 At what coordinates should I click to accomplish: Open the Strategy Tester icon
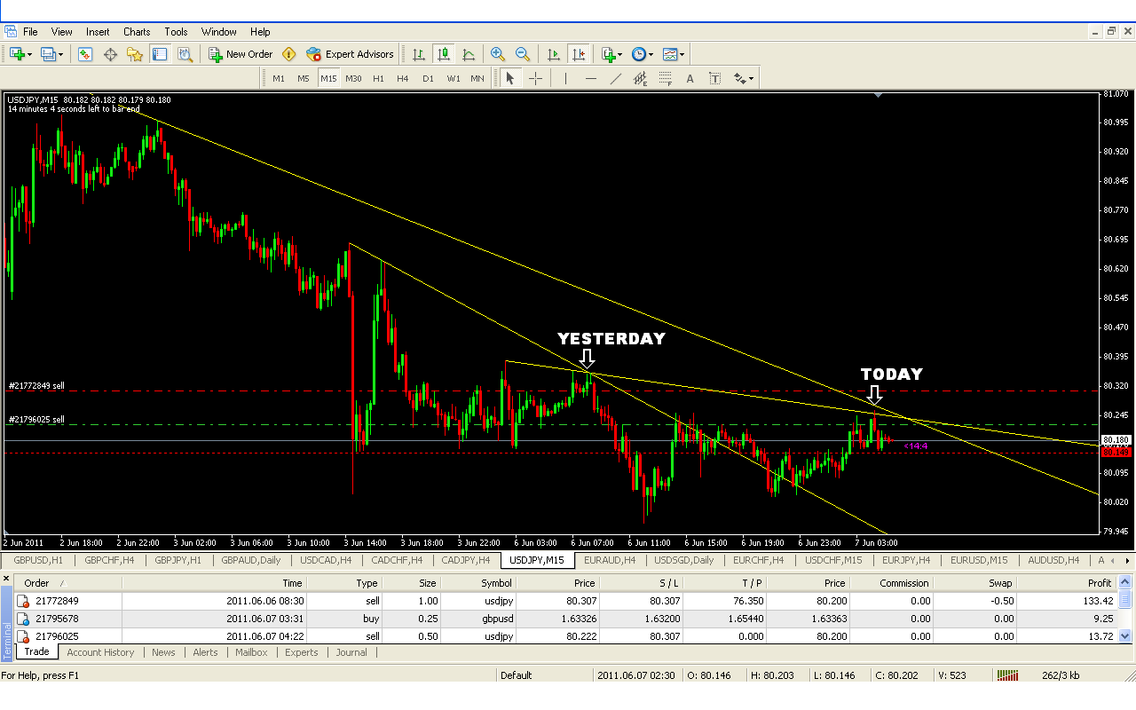(x=185, y=54)
